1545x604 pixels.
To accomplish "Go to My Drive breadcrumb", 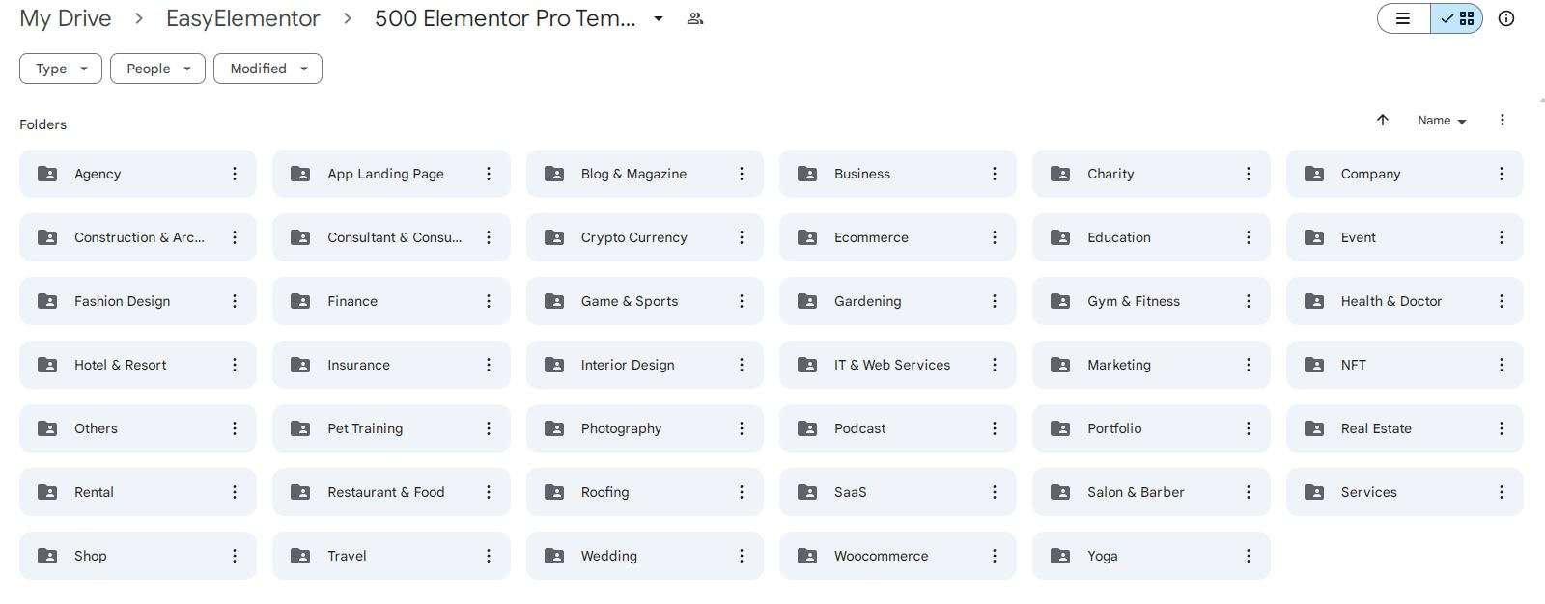I will (x=66, y=18).
